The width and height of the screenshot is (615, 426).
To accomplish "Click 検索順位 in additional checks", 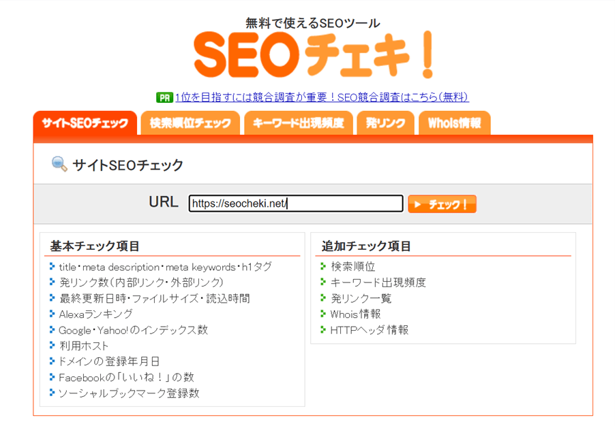I will pos(353,267).
